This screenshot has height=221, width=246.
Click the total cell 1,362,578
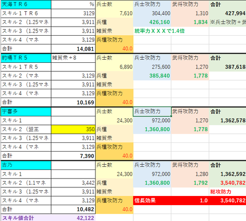click(228, 120)
